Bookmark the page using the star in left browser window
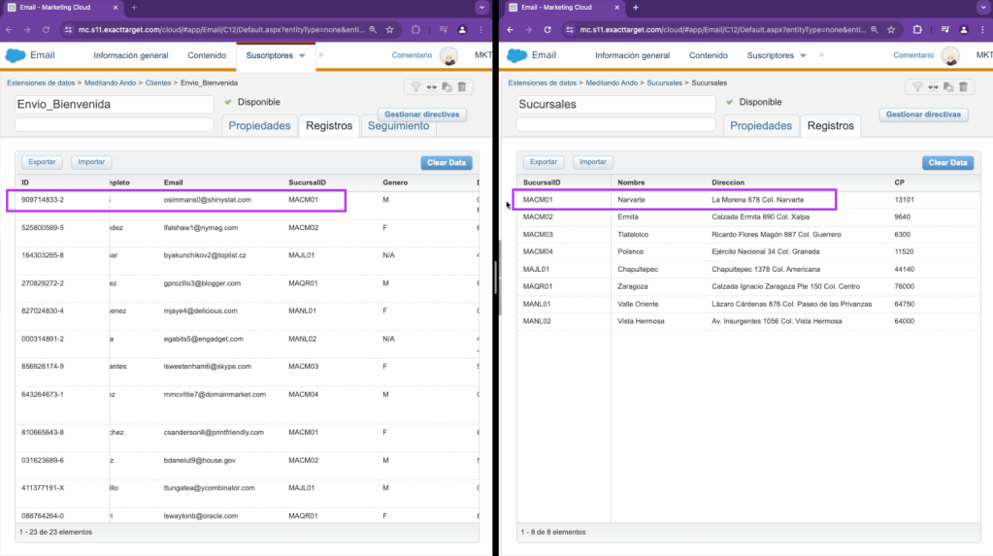 click(x=389, y=30)
